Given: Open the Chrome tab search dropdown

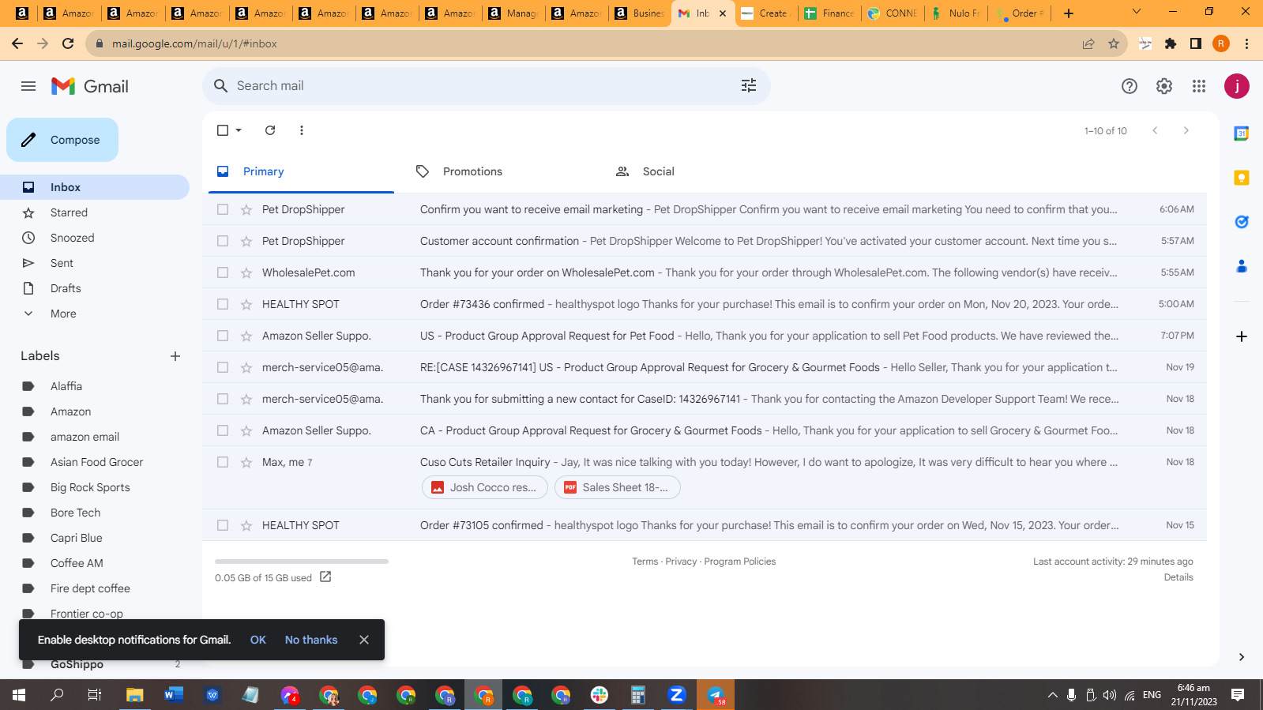Looking at the screenshot, I should (x=1137, y=12).
